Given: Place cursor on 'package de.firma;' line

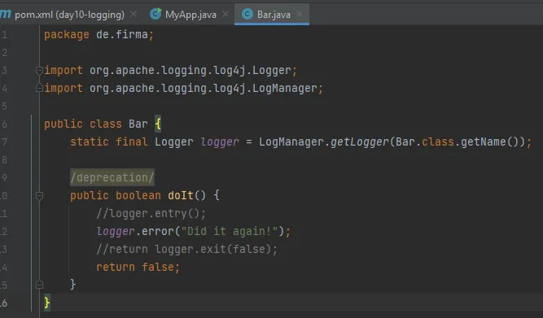Looking at the screenshot, I should (99, 35).
